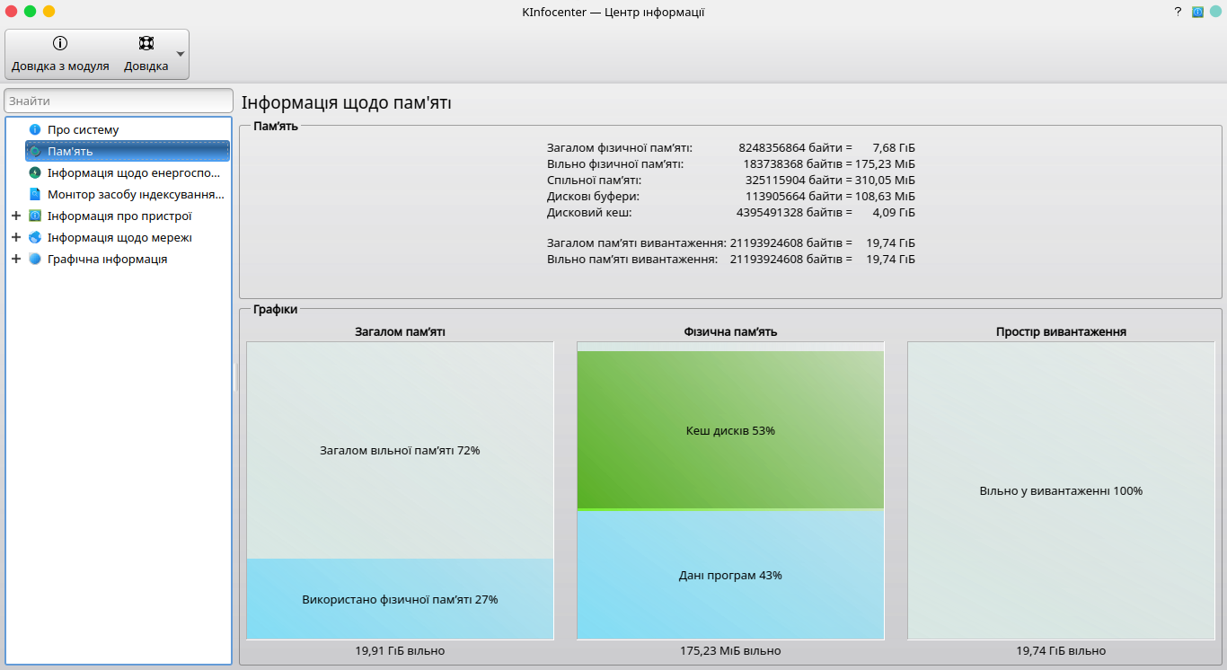Click '19,91 ГіБ вільно' caption
The height and width of the screenshot is (670, 1227).
pyautogui.click(x=400, y=650)
